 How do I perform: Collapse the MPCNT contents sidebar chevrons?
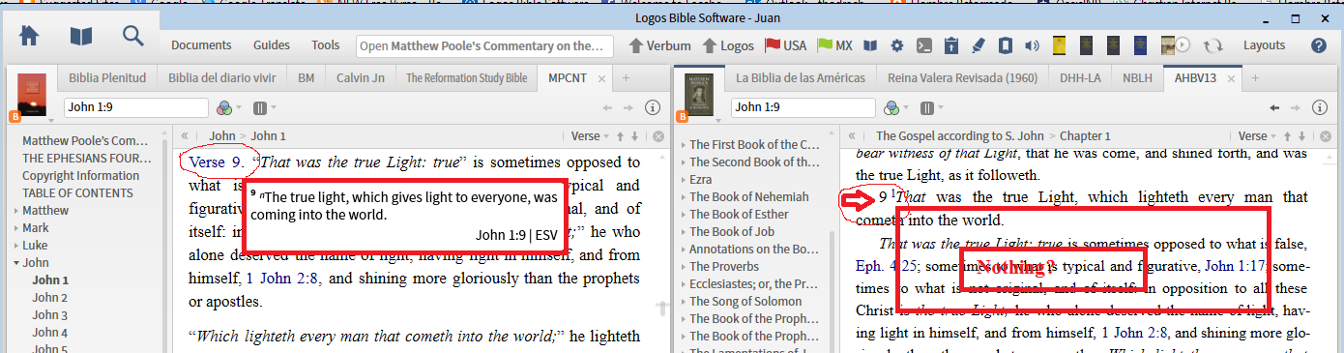[x=185, y=136]
